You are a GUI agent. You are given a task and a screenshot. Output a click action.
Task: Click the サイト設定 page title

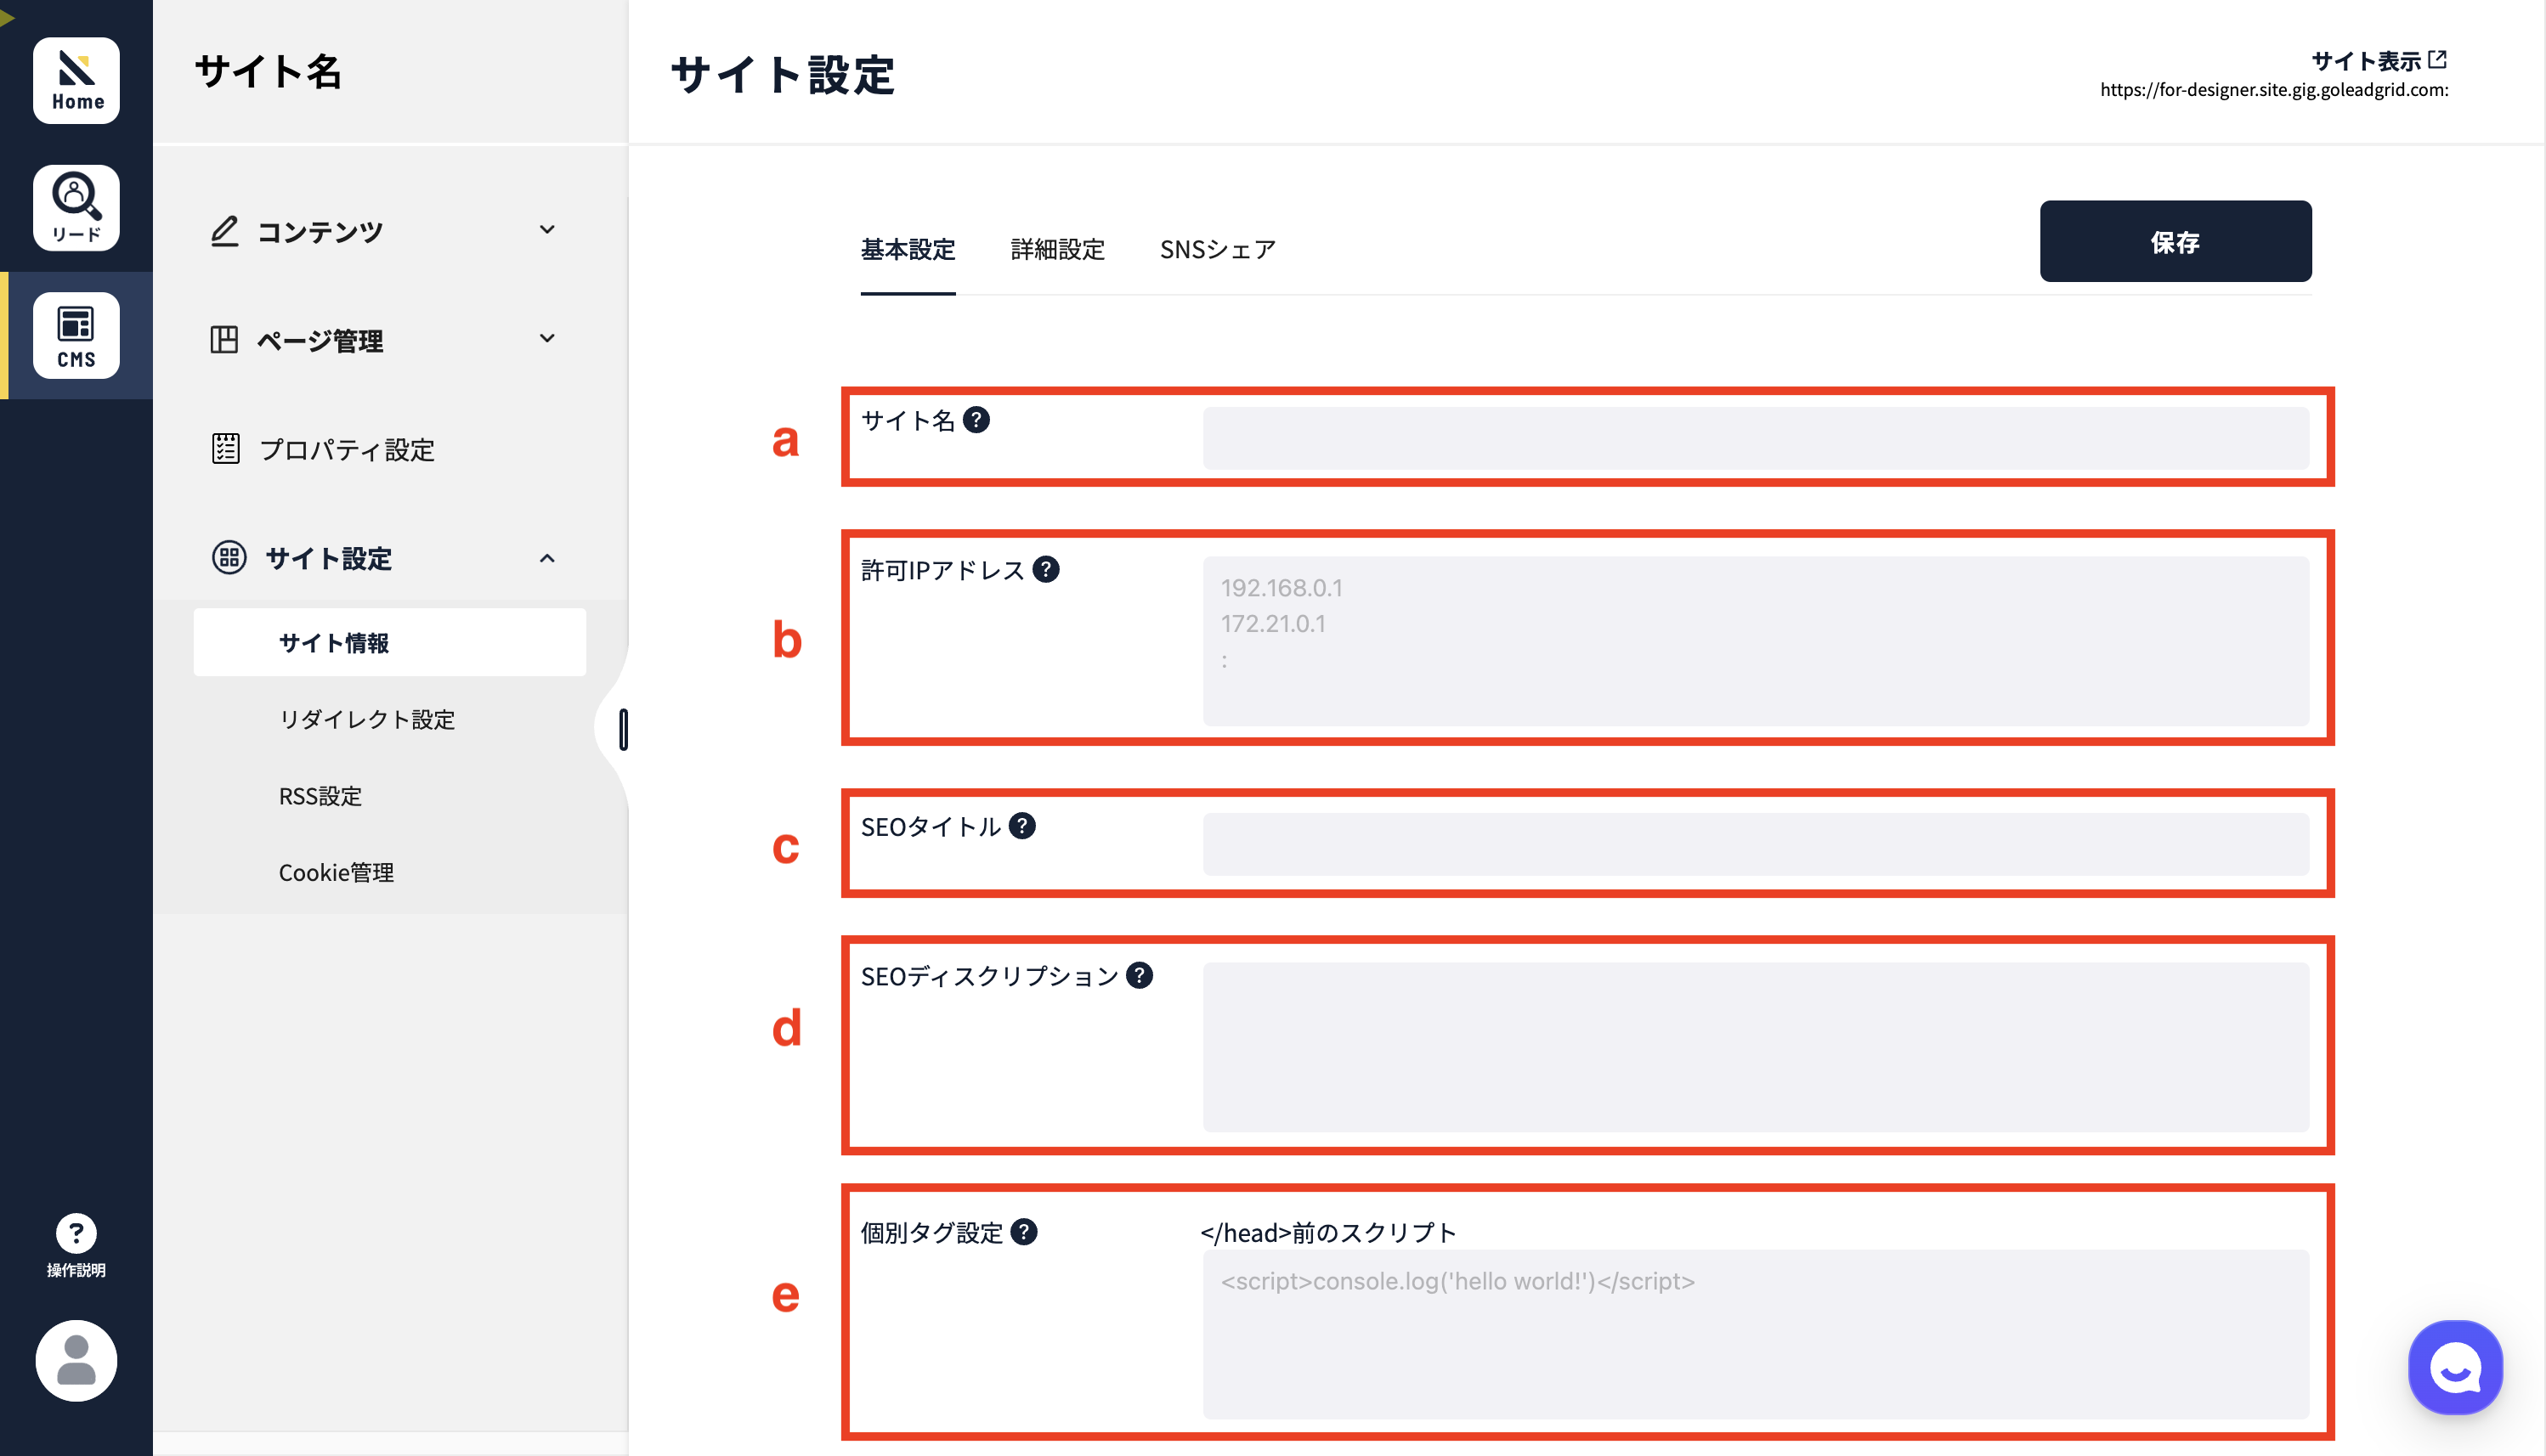click(783, 75)
